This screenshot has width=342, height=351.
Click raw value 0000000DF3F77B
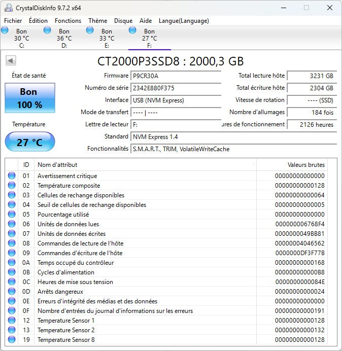pos(300,253)
